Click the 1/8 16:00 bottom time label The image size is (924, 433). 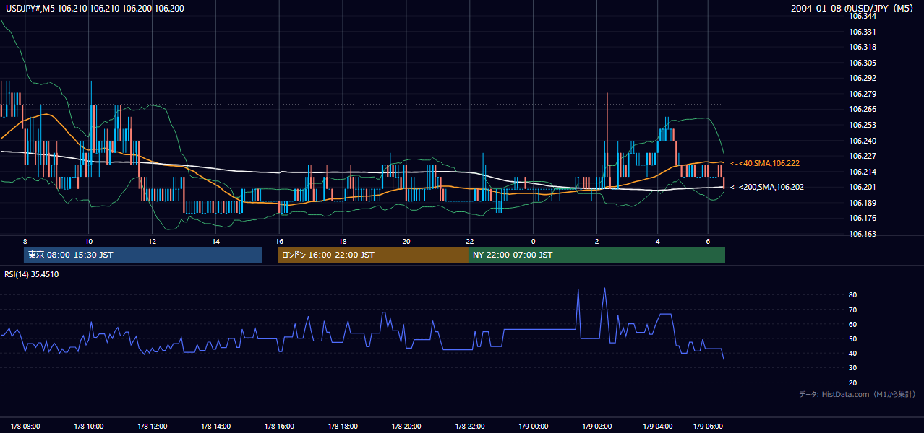pyautogui.click(x=279, y=427)
